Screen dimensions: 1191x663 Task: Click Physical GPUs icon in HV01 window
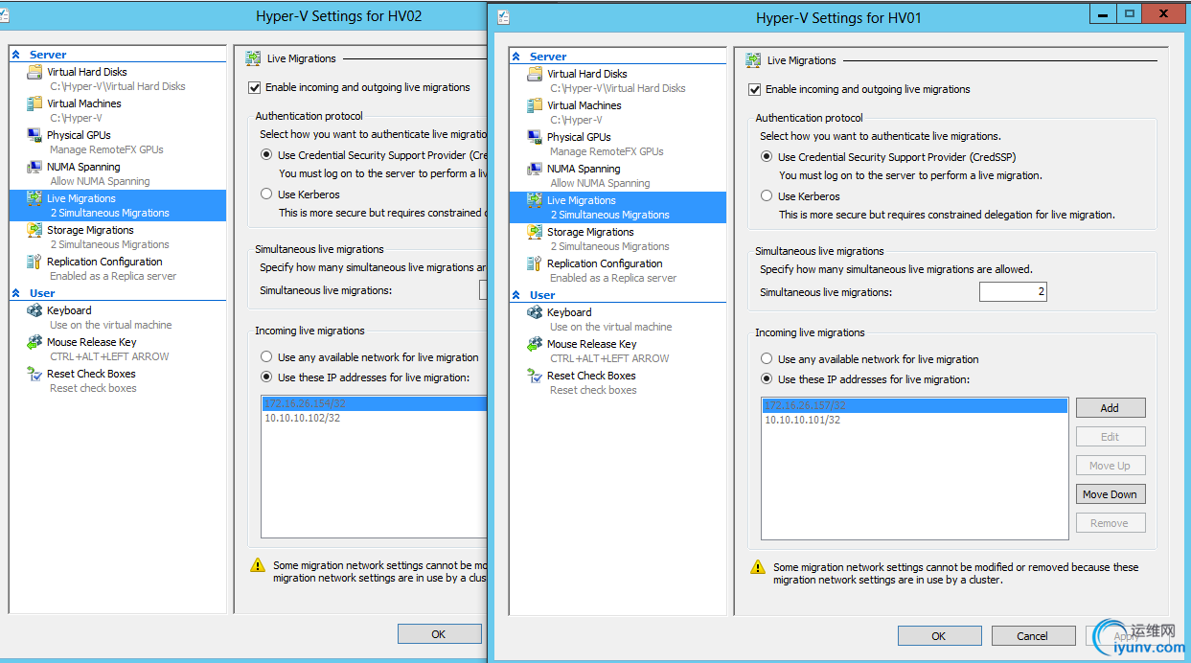535,137
